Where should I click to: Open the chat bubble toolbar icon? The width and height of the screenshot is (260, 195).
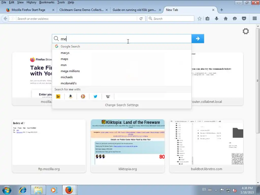(235, 19)
